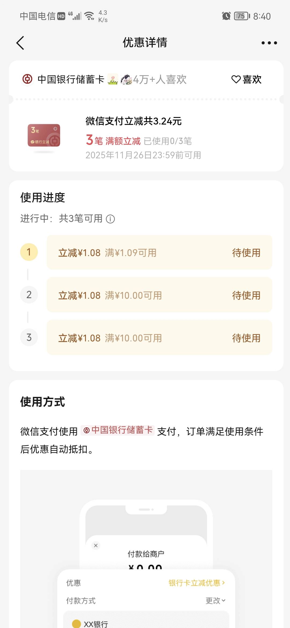Tap the 中国银行储蓄卡 red tag link
This screenshot has width=290, height=628.
pyautogui.click(x=118, y=430)
